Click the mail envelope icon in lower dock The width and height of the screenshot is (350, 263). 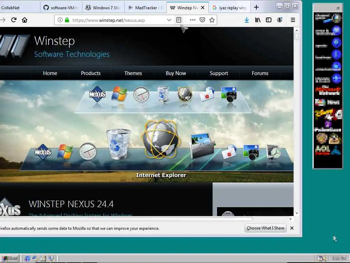(x=229, y=152)
